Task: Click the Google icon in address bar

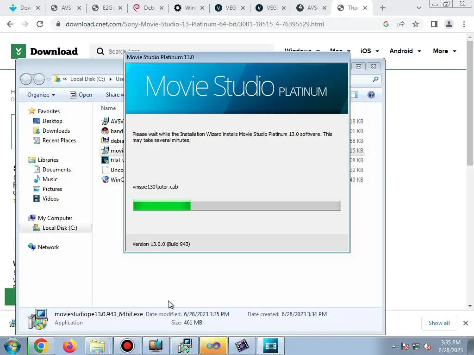Action: tap(386, 24)
